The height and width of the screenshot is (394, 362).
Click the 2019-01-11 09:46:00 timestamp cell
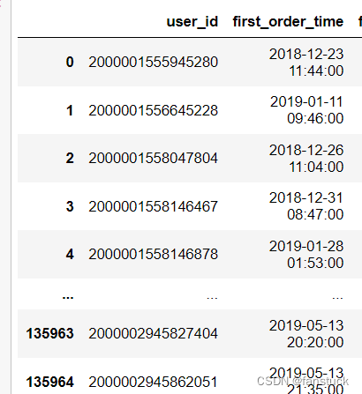pyautogui.click(x=306, y=110)
